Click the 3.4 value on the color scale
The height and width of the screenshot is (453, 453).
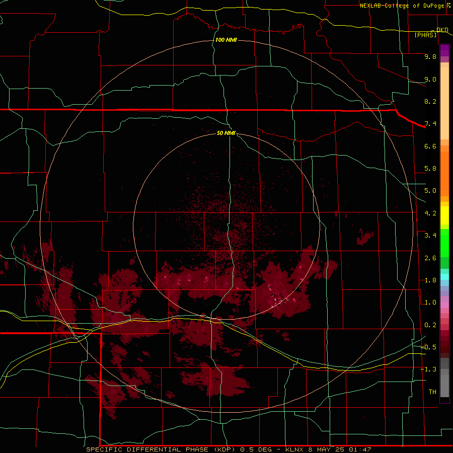430,236
